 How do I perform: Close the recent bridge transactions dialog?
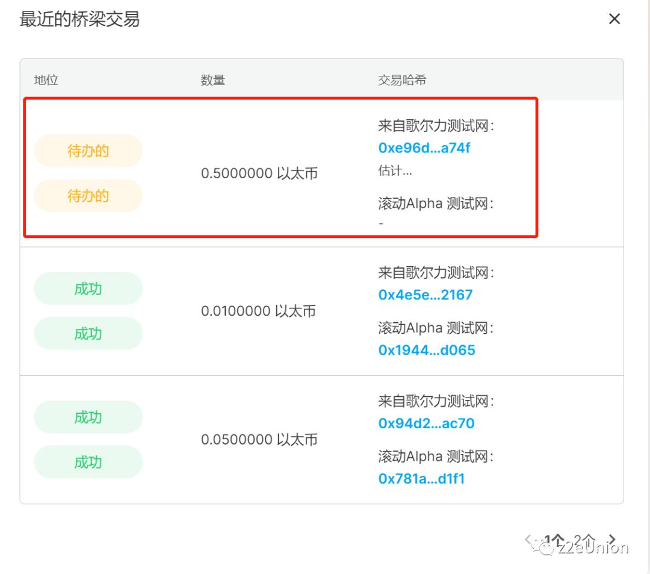[614, 19]
